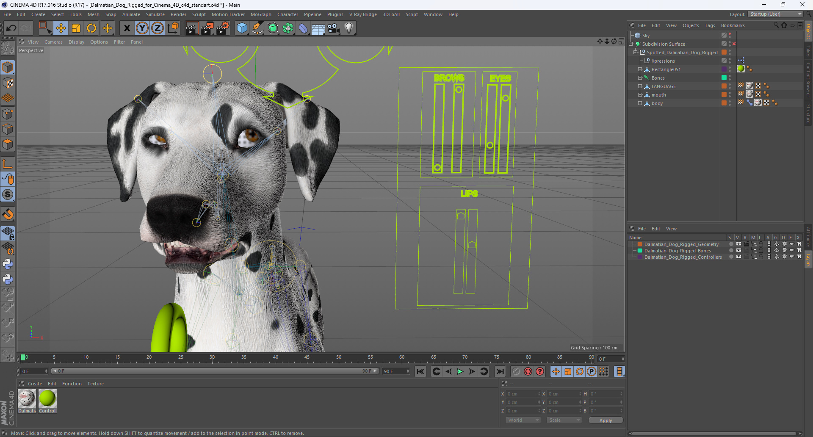
Task: Toggle the Y axis lock
Action: tap(142, 28)
